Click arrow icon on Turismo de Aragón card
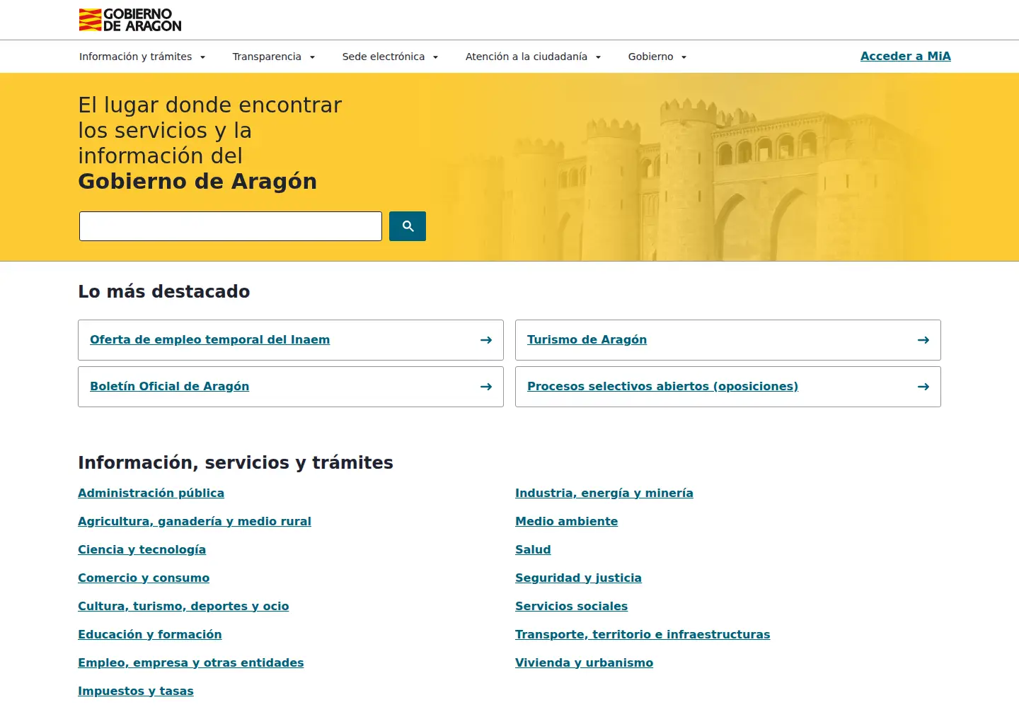 point(923,340)
